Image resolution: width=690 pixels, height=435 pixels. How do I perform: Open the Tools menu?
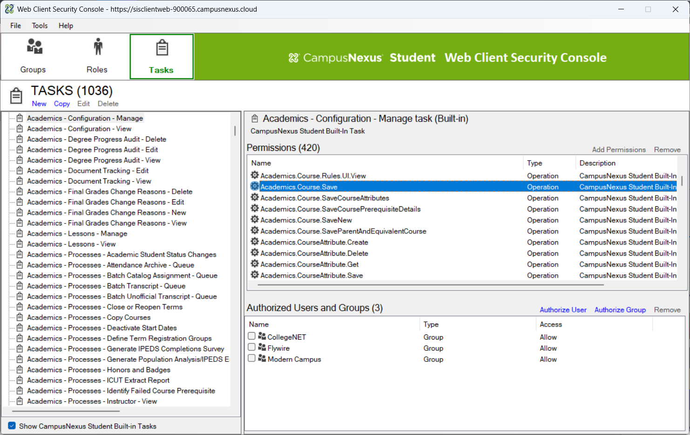click(x=40, y=26)
